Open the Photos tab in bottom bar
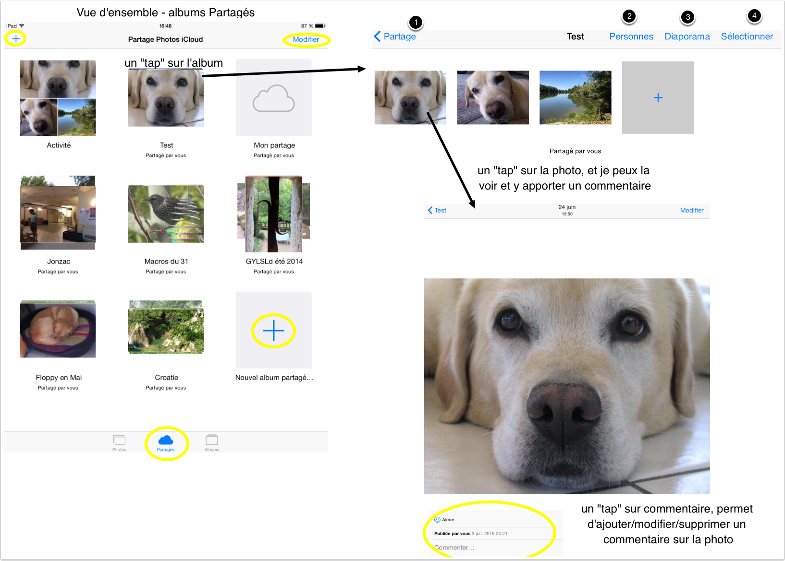Viewport: 785px width, 561px height. 119,442
